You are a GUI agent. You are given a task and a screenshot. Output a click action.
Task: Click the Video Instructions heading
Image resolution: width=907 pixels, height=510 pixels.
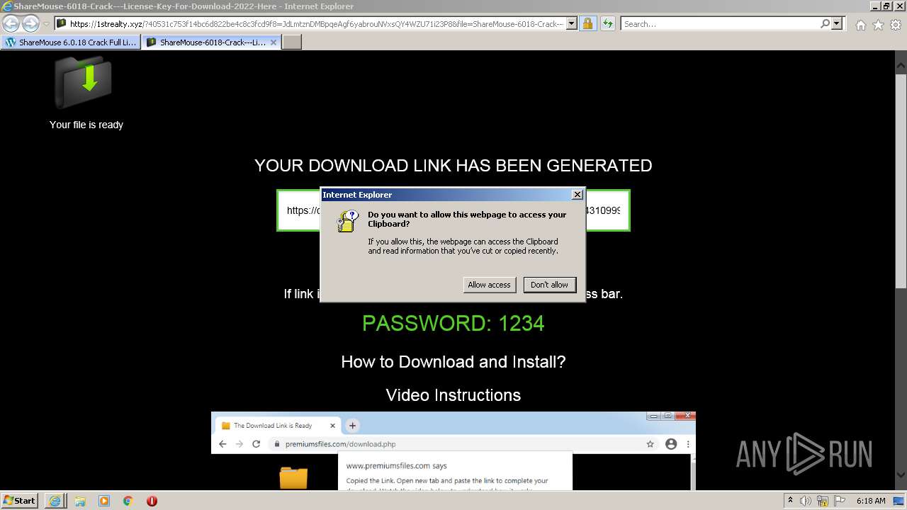pyautogui.click(x=453, y=395)
